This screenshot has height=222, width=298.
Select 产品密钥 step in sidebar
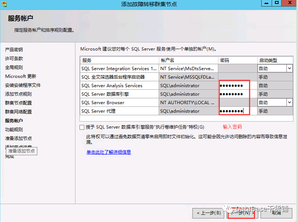tap(14, 50)
